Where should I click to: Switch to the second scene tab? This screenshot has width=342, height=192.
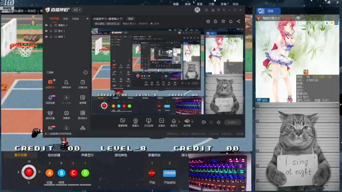tap(65, 19)
